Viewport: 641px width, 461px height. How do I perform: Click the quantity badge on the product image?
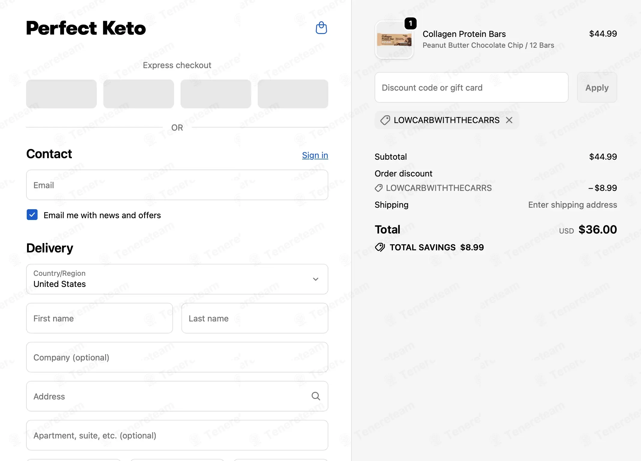point(410,23)
